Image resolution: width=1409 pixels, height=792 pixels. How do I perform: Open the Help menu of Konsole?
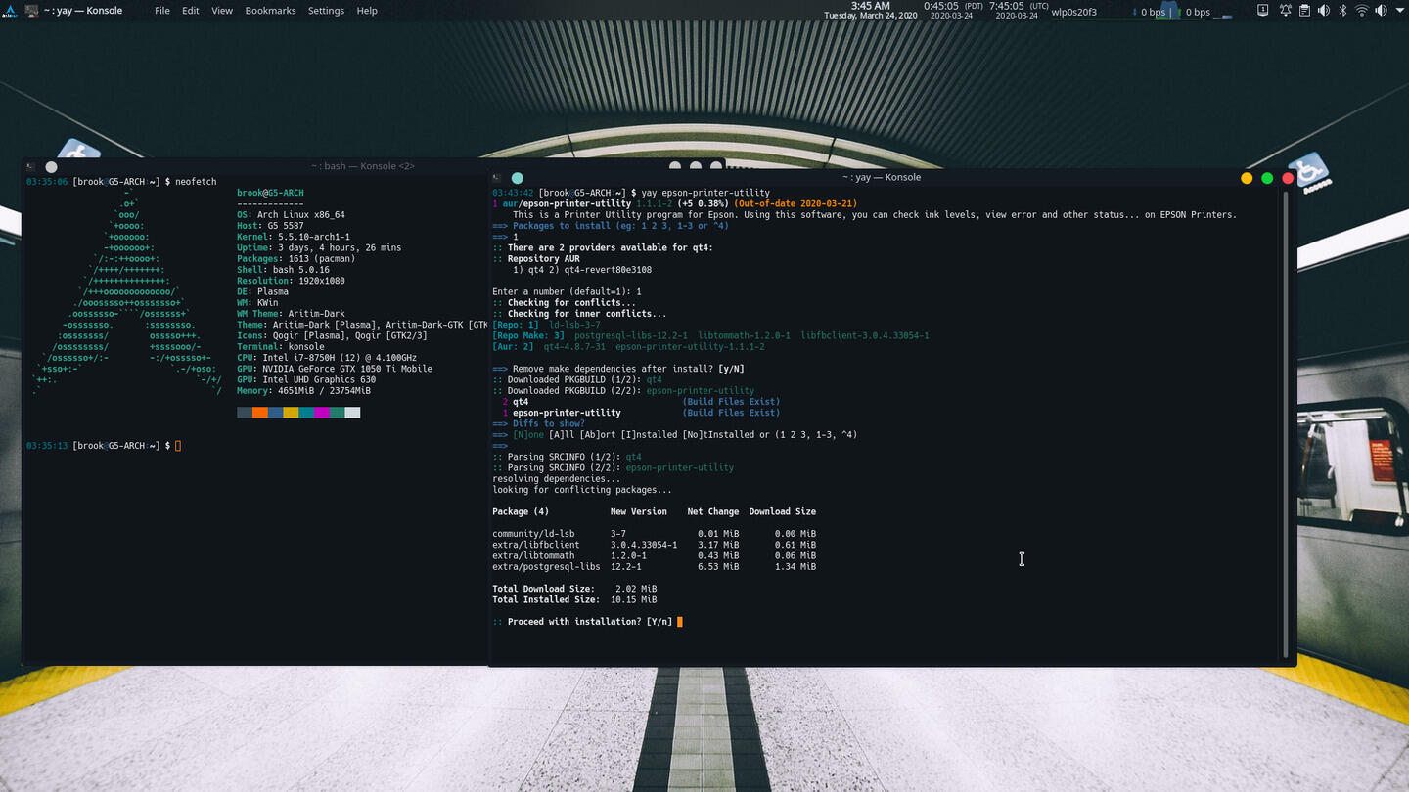(367, 10)
